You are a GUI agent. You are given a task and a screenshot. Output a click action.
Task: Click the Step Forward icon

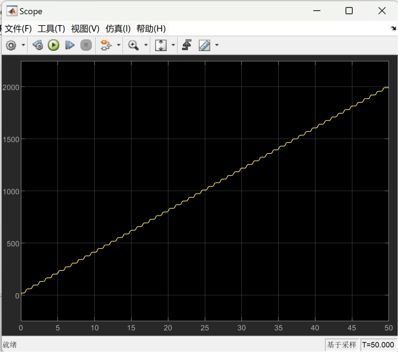coord(69,45)
